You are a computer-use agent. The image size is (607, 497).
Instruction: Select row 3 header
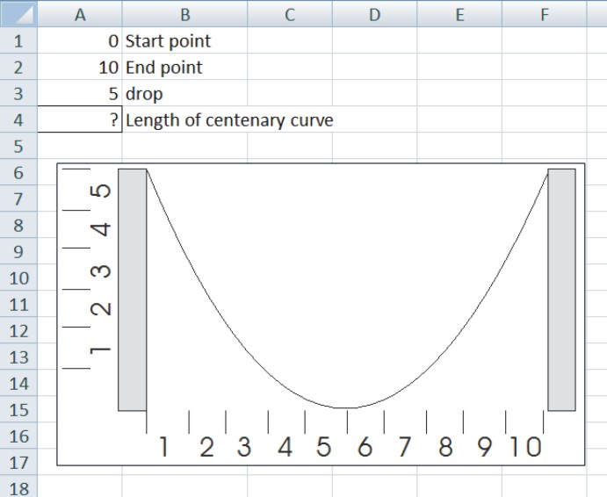point(18,93)
